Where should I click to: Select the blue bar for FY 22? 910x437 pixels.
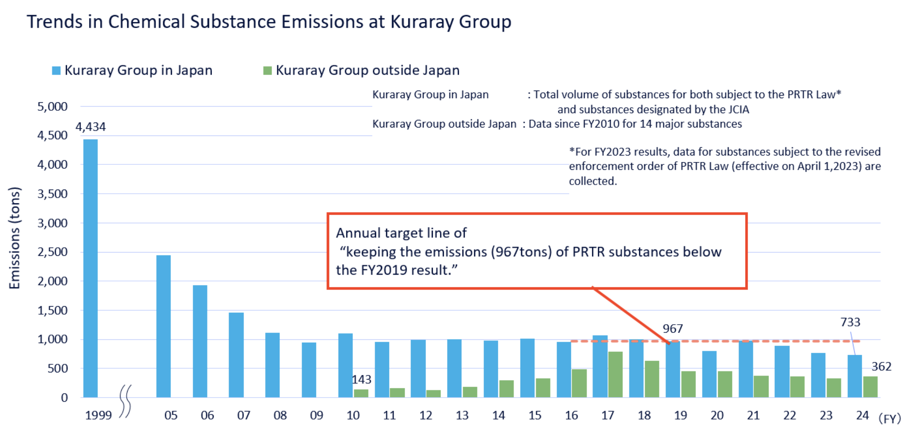click(x=782, y=372)
